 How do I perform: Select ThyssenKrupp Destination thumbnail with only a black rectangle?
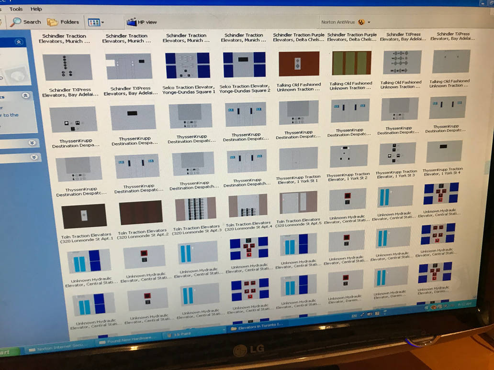(133, 117)
